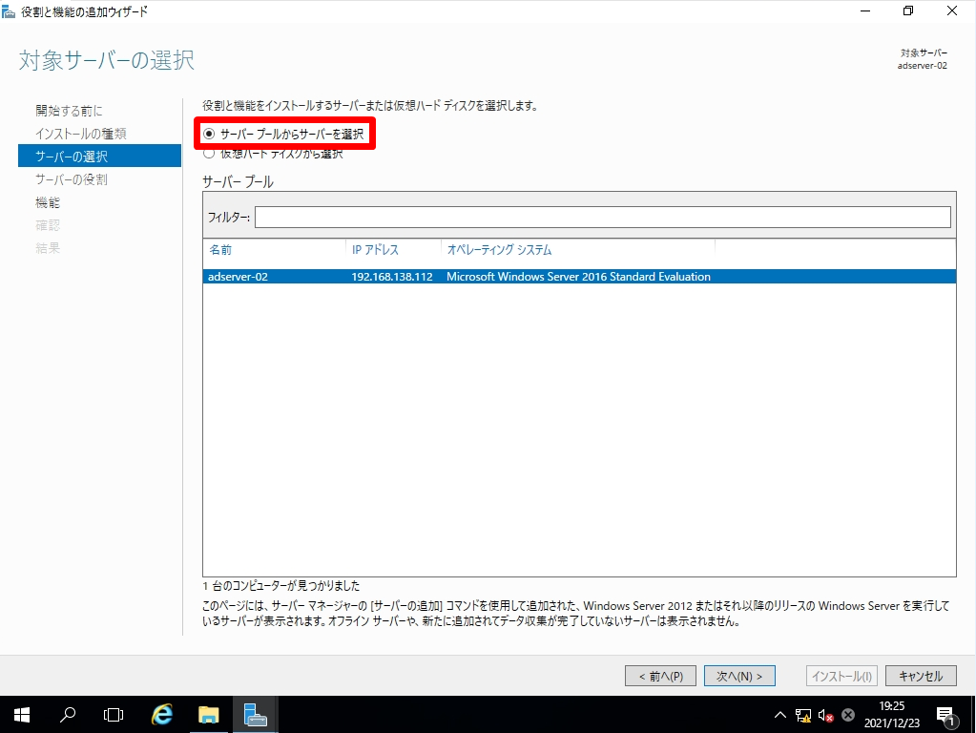The width and height of the screenshot is (976, 733).
Task: Select the サーバーの選択 step
Action: tap(99, 157)
